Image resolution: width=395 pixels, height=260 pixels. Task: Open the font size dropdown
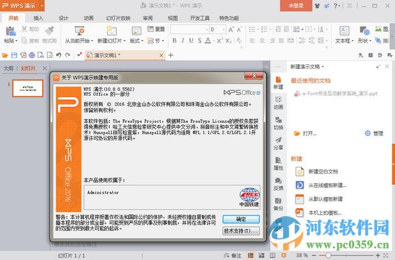coord(223,30)
